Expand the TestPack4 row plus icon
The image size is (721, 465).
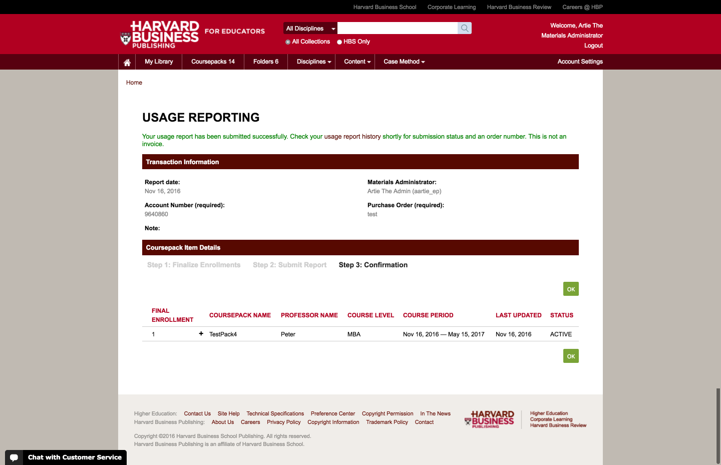[201, 333]
